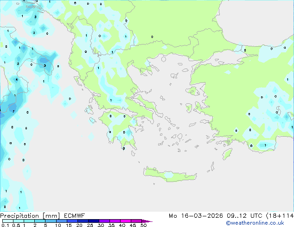Click the legend tick label '40'

122,225
